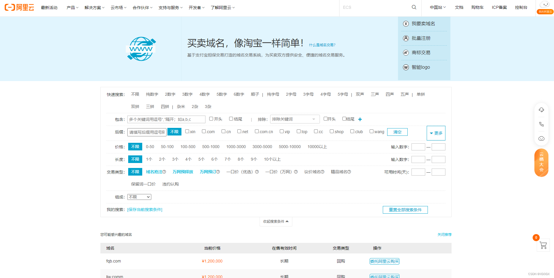
Task: Click 保存当前搜索条件 link
Action: click(145, 210)
